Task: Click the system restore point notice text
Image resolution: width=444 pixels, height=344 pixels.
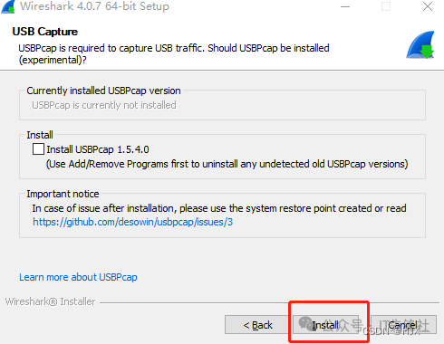Action: coord(219,208)
